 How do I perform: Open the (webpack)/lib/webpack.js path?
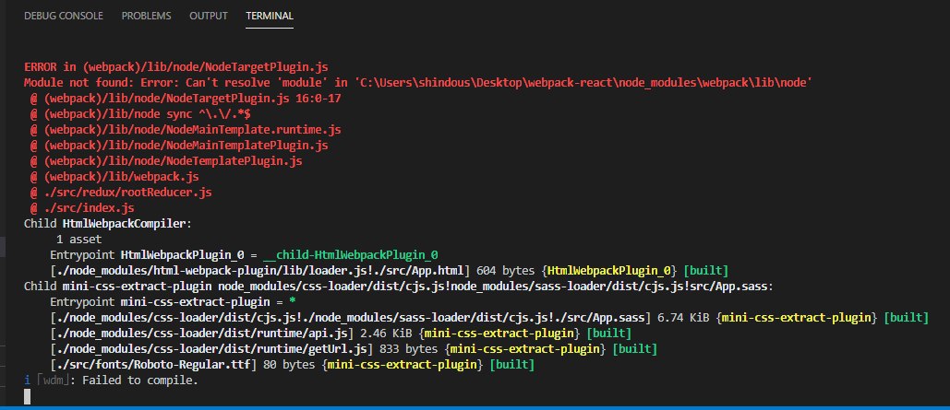coord(121,177)
